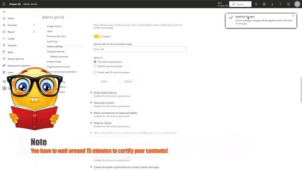Expand Create template organizational content packs
Screen dimensions: 302x170
(91, 167)
